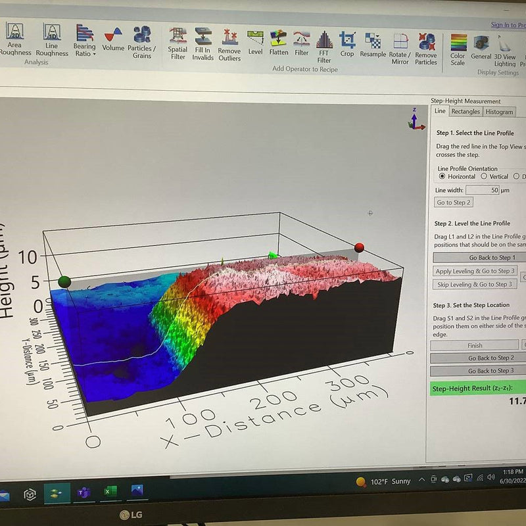Image resolution: width=526 pixels, height=526 pixels.
Task: Select the Crop operator
Action: pos(347,44)
